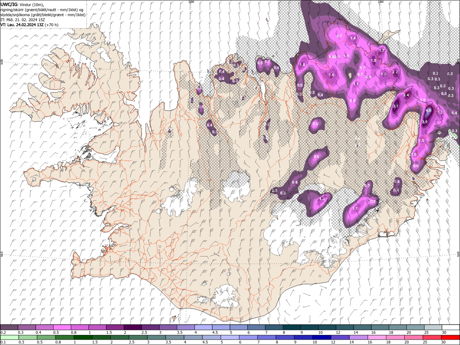
Task: Click the upper legend swatch labeled 0.2
Action: click(9, 327)
